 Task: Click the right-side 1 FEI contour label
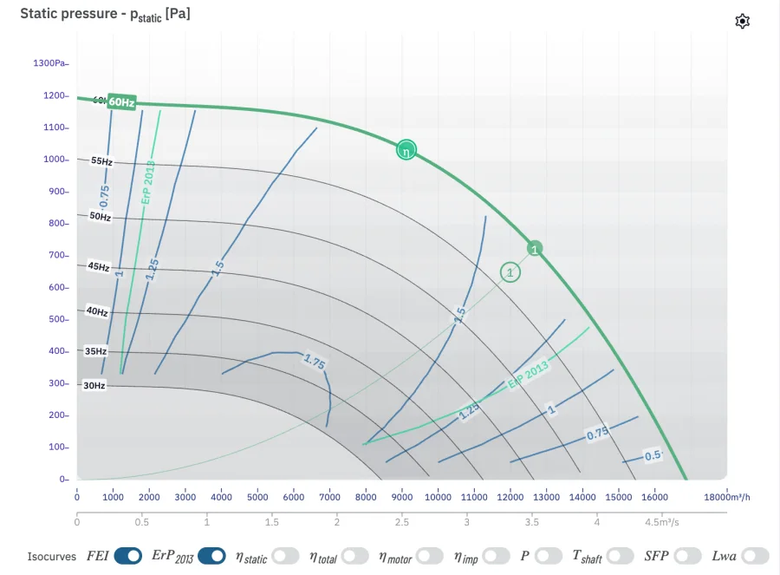point(551,409)
